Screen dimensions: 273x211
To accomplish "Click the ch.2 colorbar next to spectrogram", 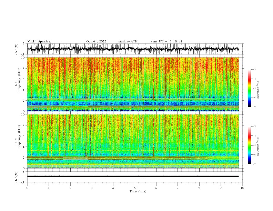I will (249, 145).
